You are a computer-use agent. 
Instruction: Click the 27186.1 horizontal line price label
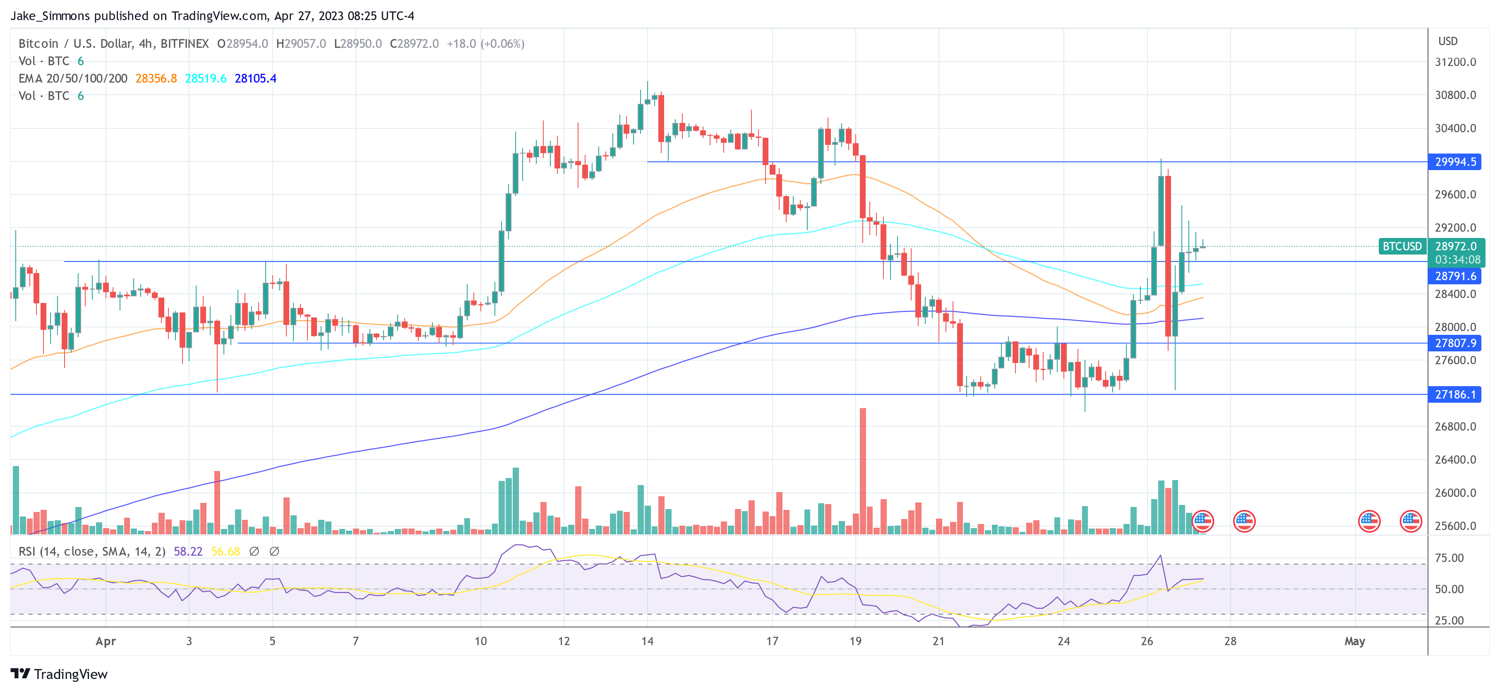[1454, 394]
